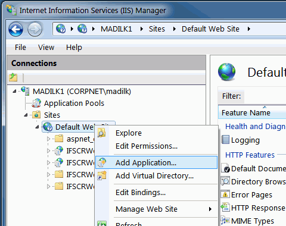This screenshot has width=286, height=226.
Task: Click the second globe icon in address bar
Action: [82, 29]
